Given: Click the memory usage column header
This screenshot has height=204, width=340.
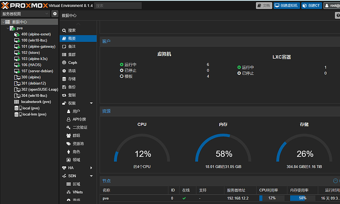Looking at the screenshot, I should point(303,190).
